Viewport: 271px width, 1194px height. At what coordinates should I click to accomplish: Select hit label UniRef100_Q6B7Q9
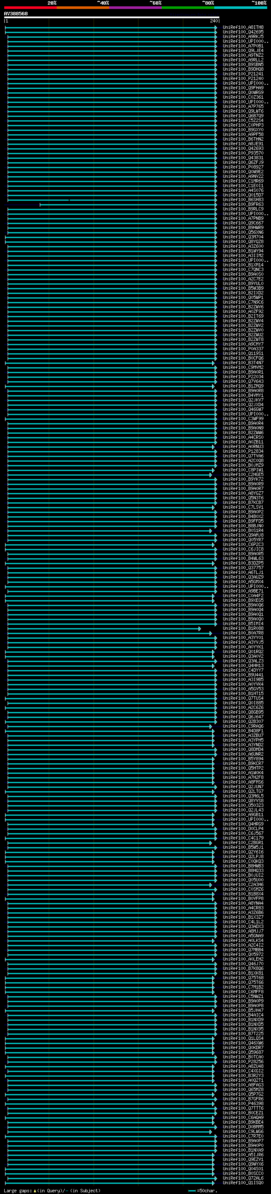pos(243,116)
